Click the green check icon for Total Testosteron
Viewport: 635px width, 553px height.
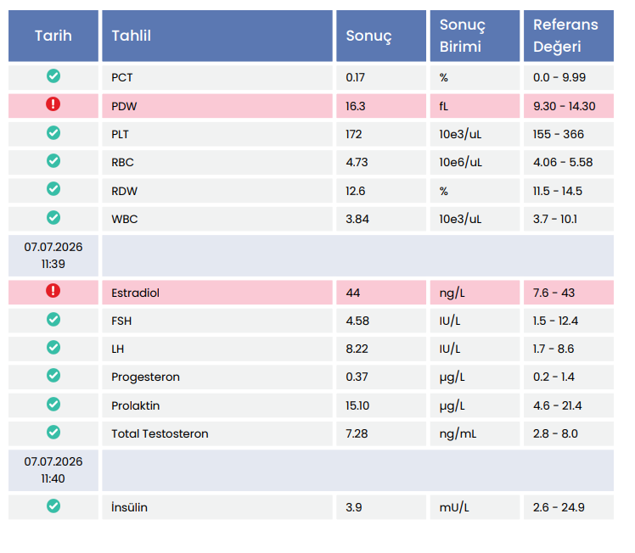tap(53, 433)
